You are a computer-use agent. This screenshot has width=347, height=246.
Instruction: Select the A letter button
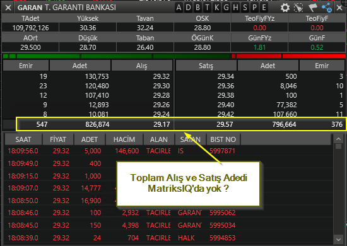[x=179, y=8]
